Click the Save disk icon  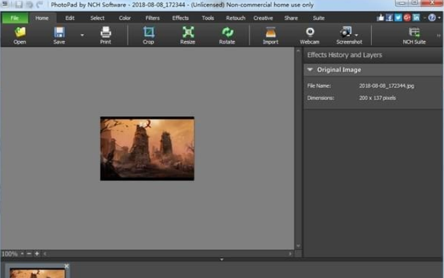point(59,33)
